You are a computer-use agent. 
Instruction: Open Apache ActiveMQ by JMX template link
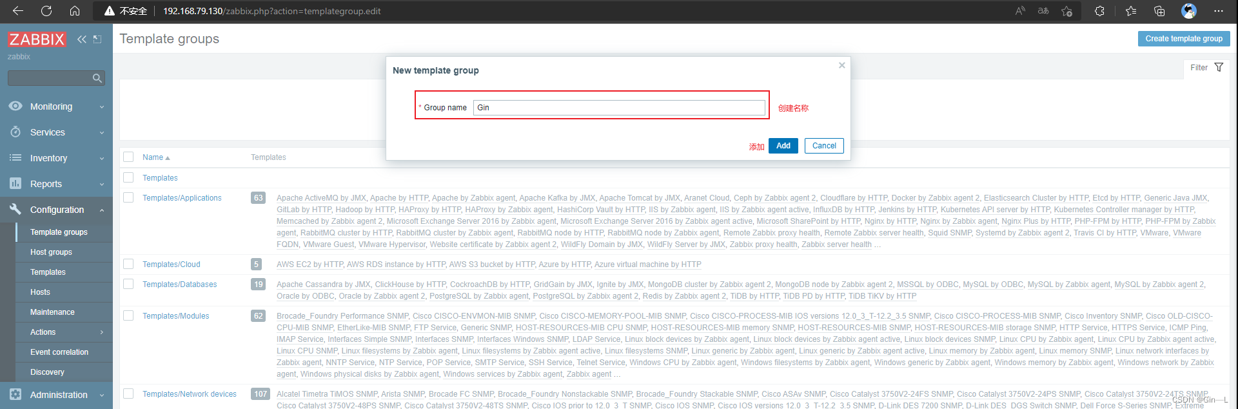coord(321,198)
